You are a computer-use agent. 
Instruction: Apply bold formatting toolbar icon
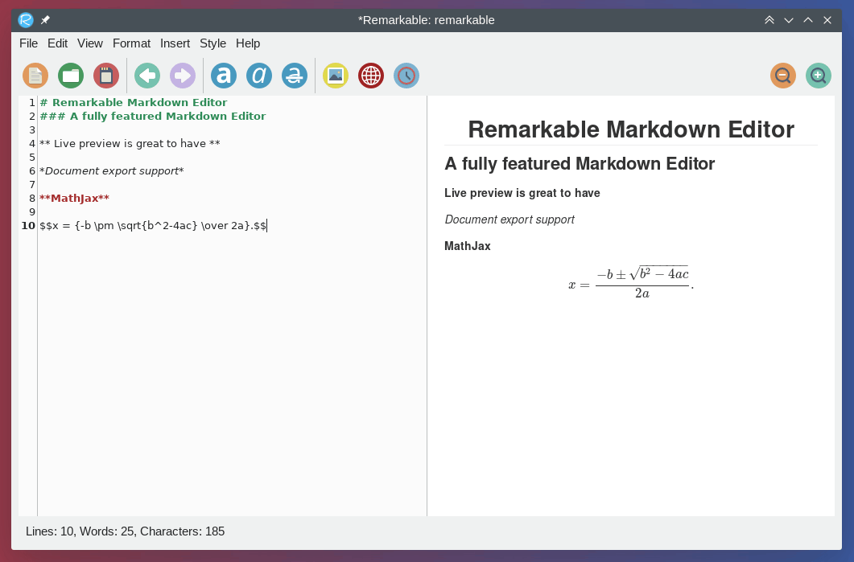224,76
